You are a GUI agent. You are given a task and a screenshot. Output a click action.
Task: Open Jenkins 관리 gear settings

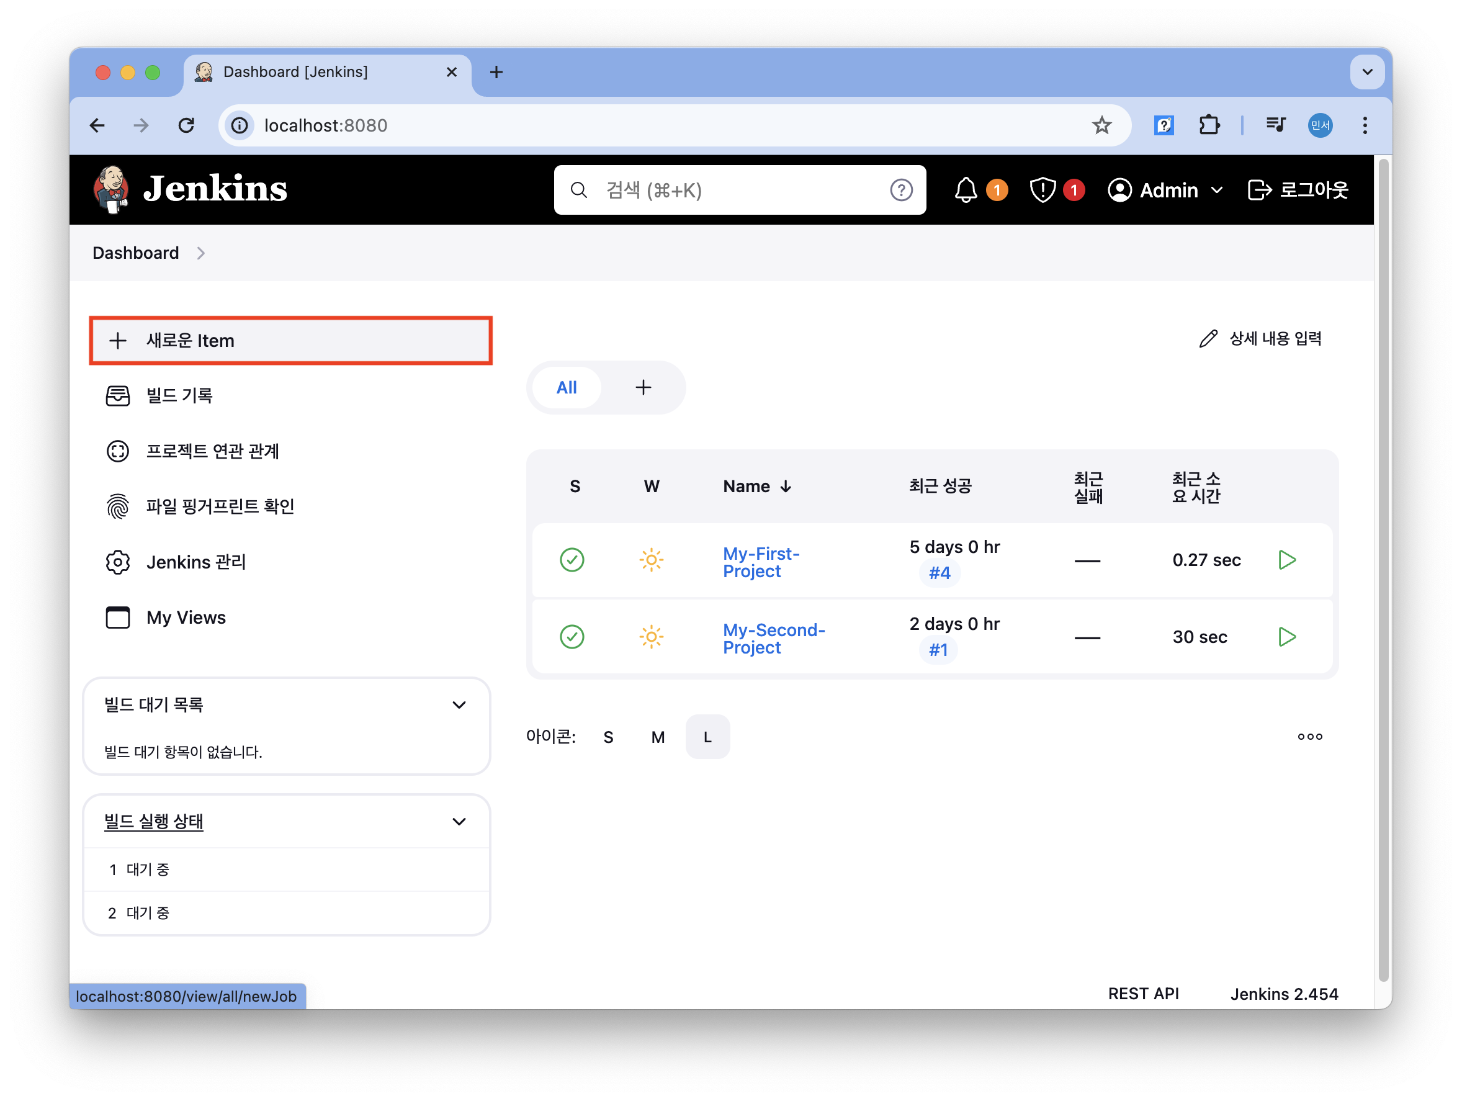(195, 562)
